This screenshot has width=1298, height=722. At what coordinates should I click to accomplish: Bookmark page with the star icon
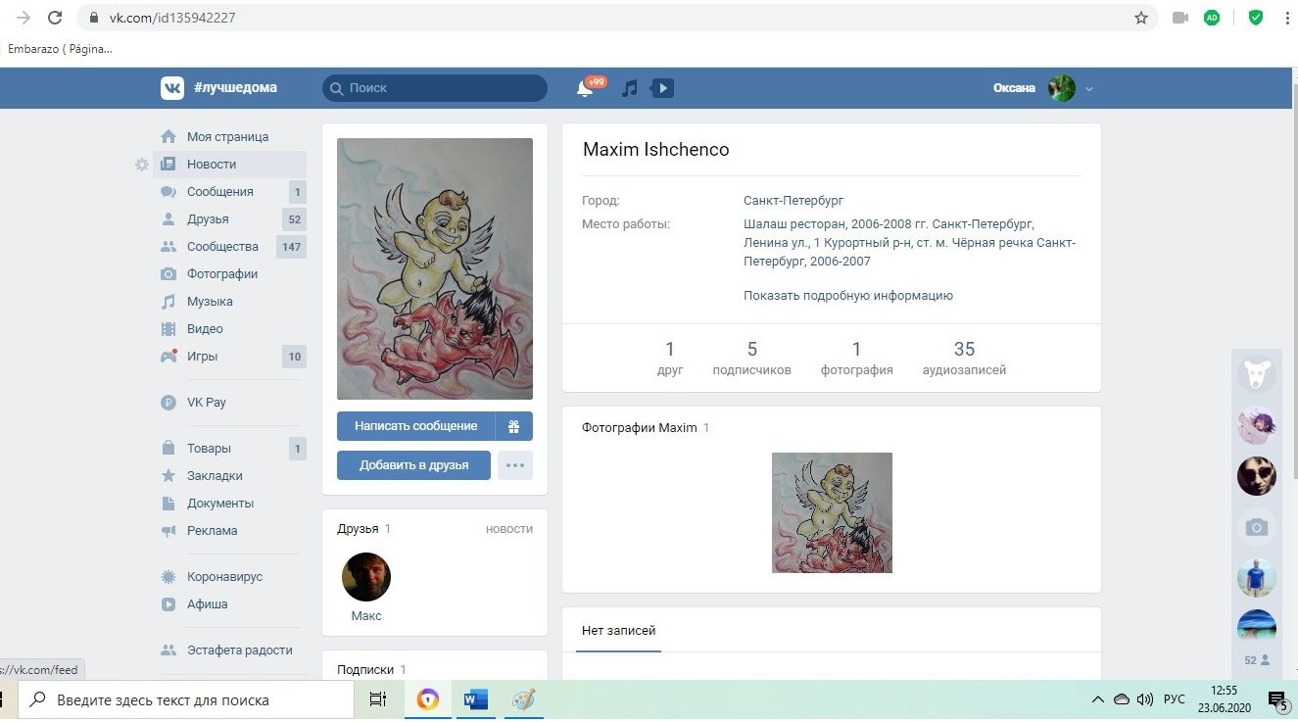1141,18
